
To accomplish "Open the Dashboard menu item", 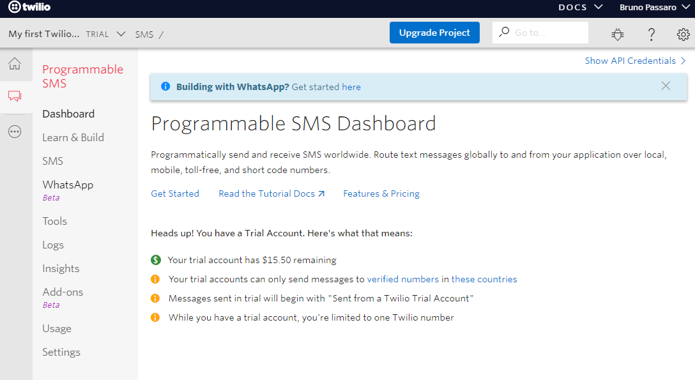I will 68,114.
